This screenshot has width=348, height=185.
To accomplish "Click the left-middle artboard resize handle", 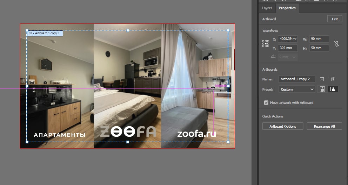I will click(27, 86).
